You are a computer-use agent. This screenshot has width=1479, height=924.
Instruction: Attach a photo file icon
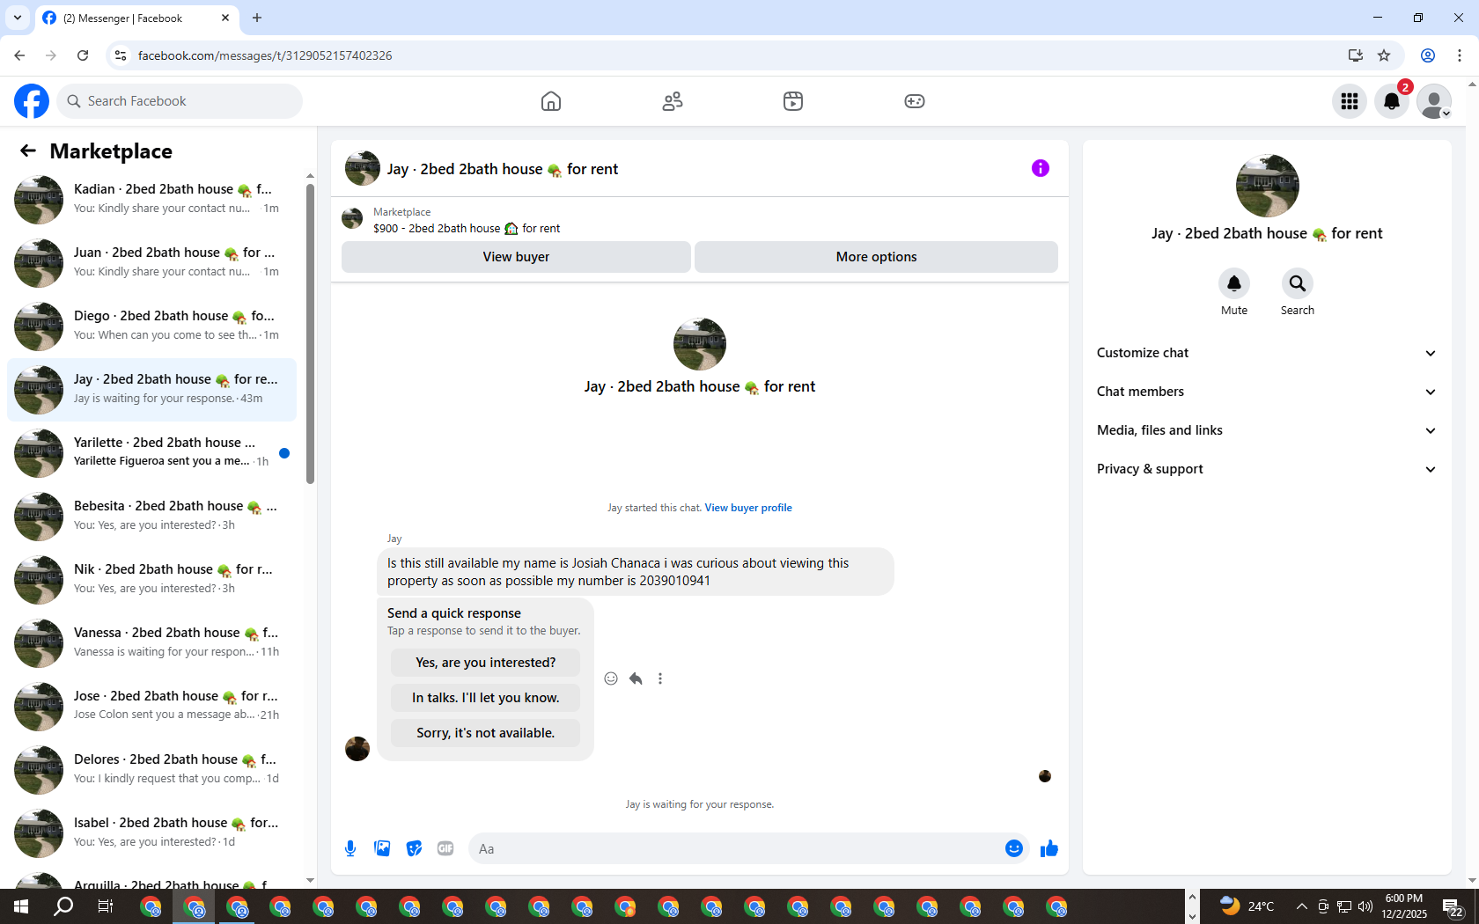click(x=382, y=848)
